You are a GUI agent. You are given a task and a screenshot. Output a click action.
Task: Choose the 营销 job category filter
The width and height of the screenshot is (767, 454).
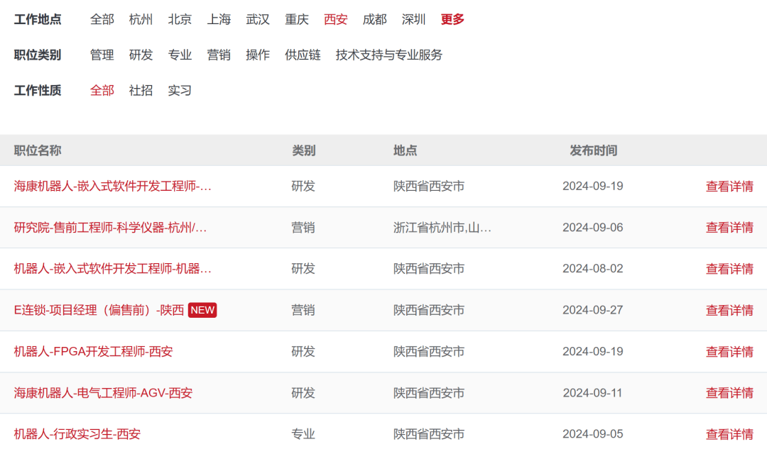coord(219,55)
